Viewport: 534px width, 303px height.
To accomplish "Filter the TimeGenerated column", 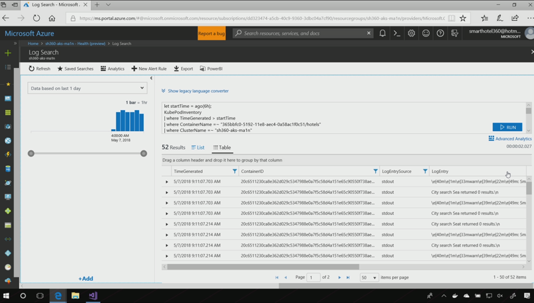I will (x=234, y=171).
